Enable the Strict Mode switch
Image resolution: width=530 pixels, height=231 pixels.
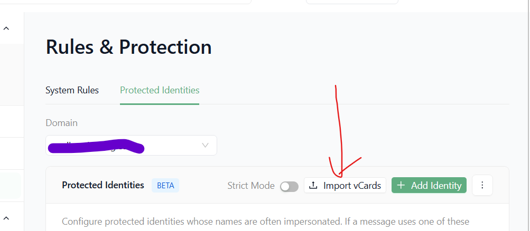[x=290, y=187]
